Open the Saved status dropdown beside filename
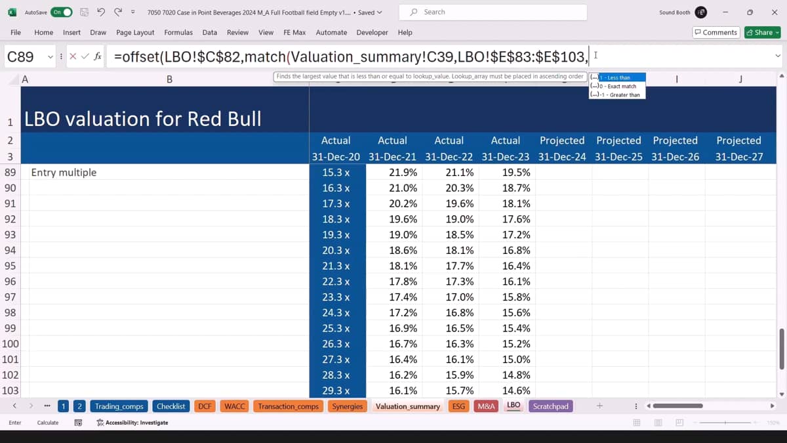787x443 pixels. [x=371, y=12]
